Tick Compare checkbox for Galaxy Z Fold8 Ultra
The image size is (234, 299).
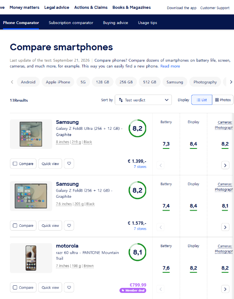pos(15,164)
